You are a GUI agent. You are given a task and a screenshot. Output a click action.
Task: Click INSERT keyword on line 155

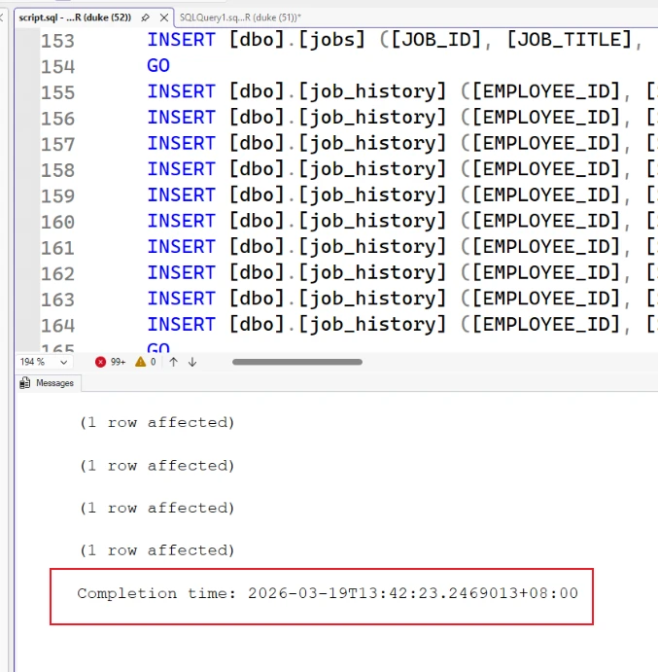[x=181, y=91]
